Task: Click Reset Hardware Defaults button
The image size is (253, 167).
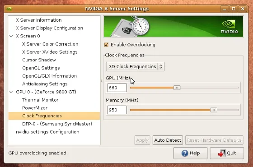Action: pos(214,140)
